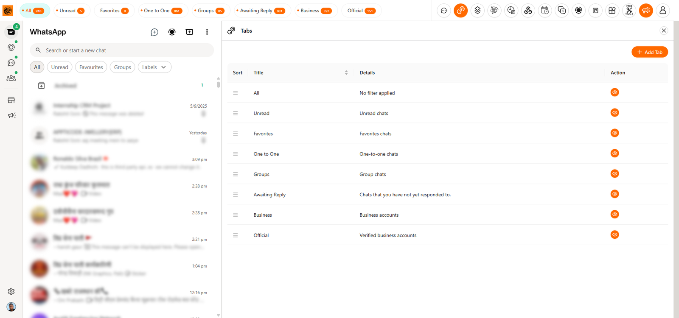Open the widgets grid icon in toolbar
The height and width of the screenshot is (318, 679).
click(612, 11)
